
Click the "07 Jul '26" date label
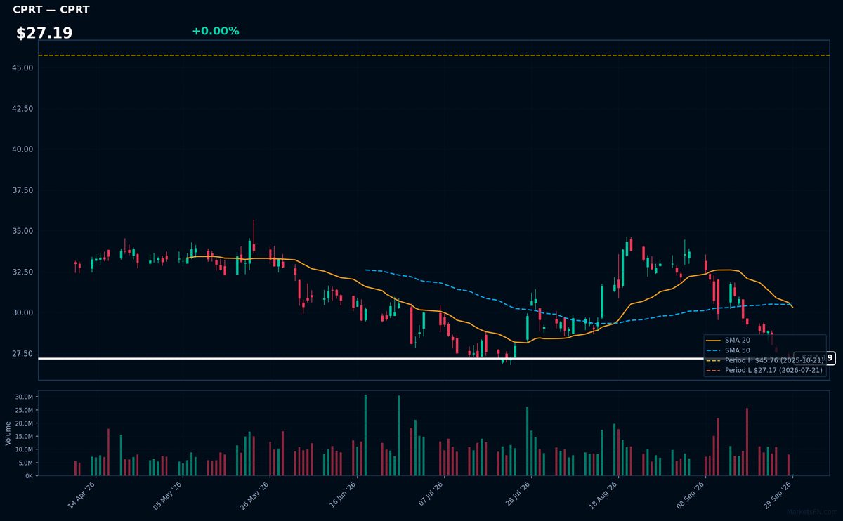431,495
